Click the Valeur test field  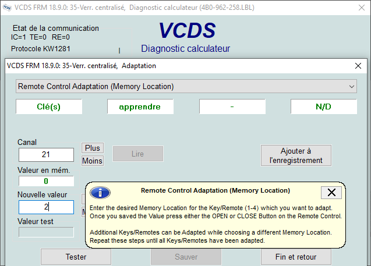click(x=46, y=232)
